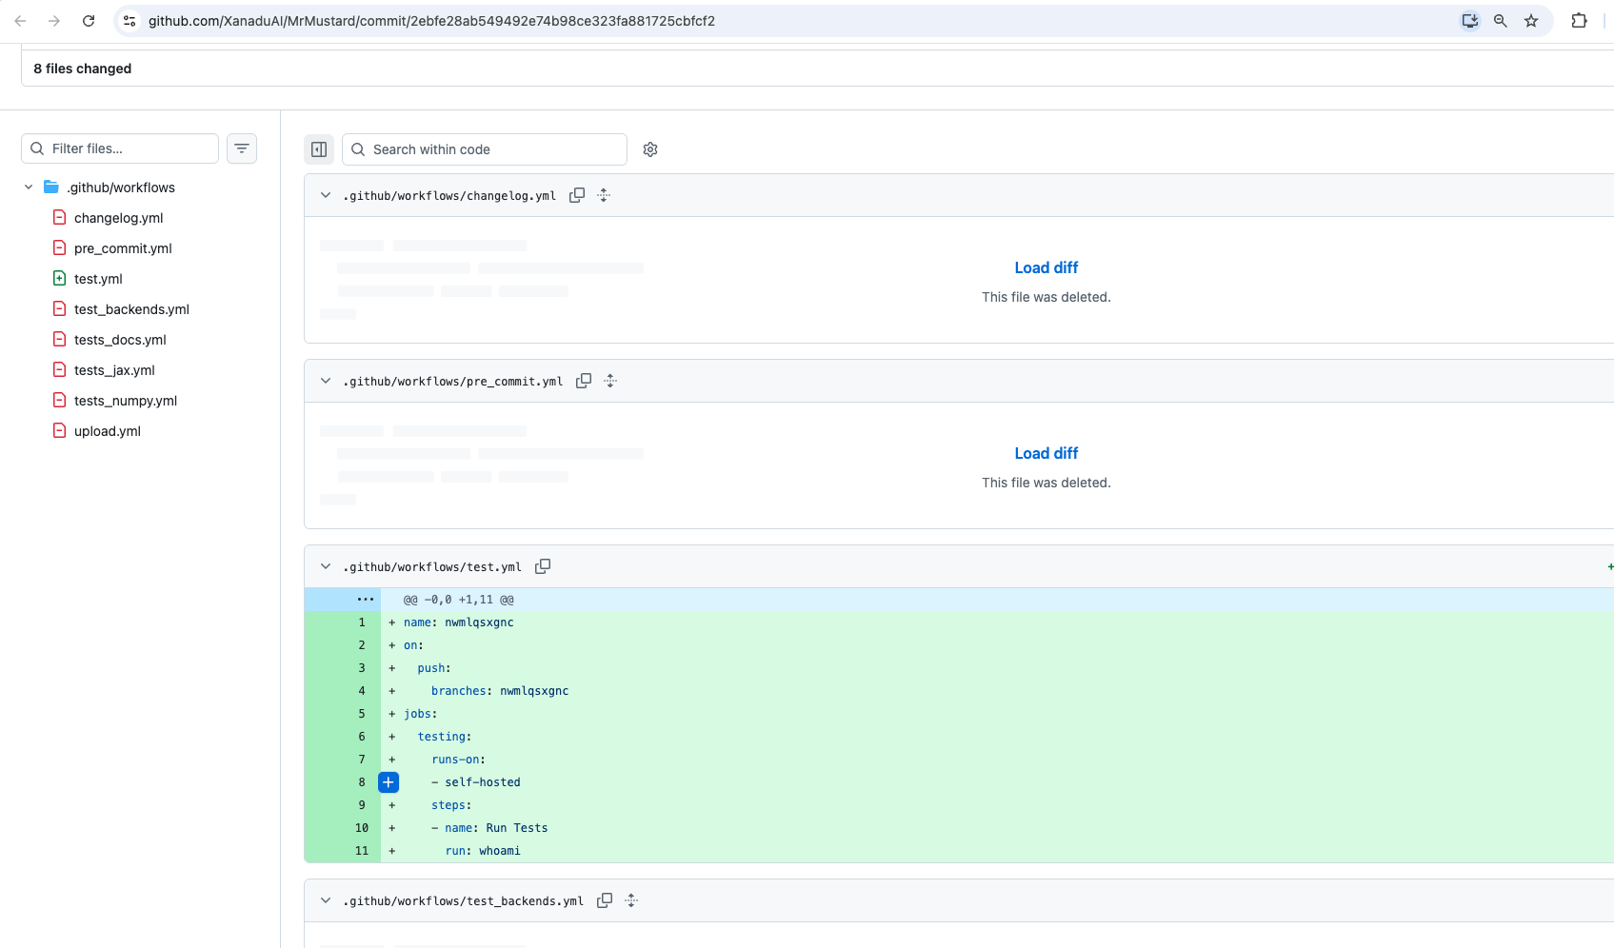Click the Filter files input field
The image size is (1614, 948).
[x=120, y=148]
